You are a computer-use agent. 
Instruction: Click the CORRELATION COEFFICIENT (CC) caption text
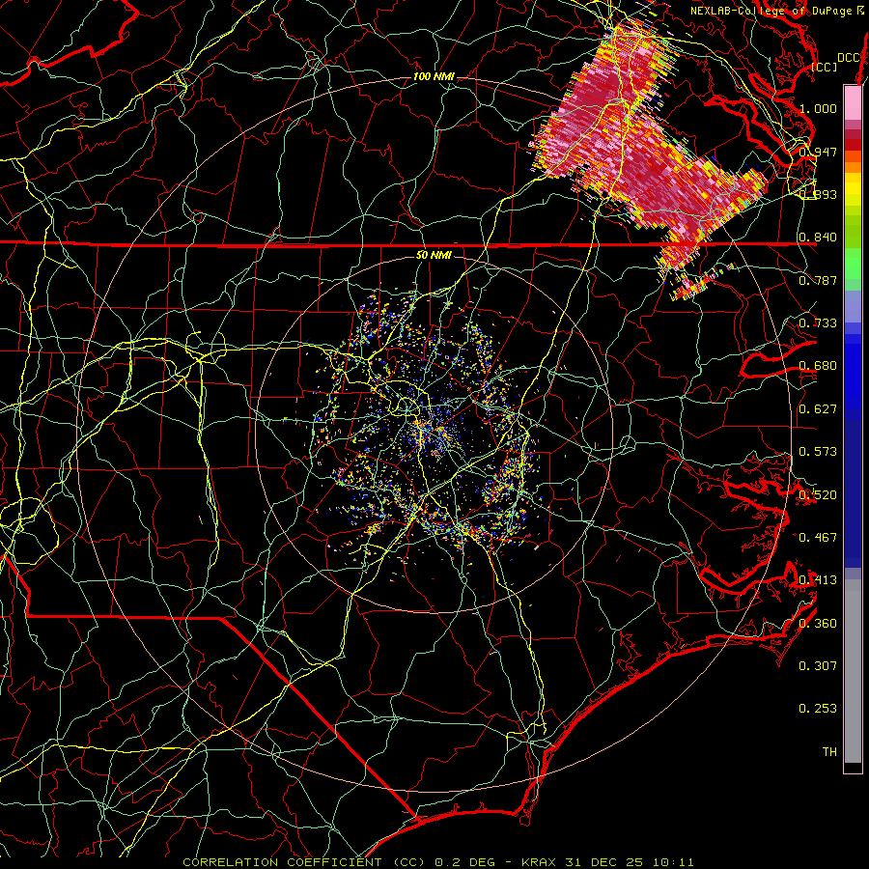click(x=304, y=862)
